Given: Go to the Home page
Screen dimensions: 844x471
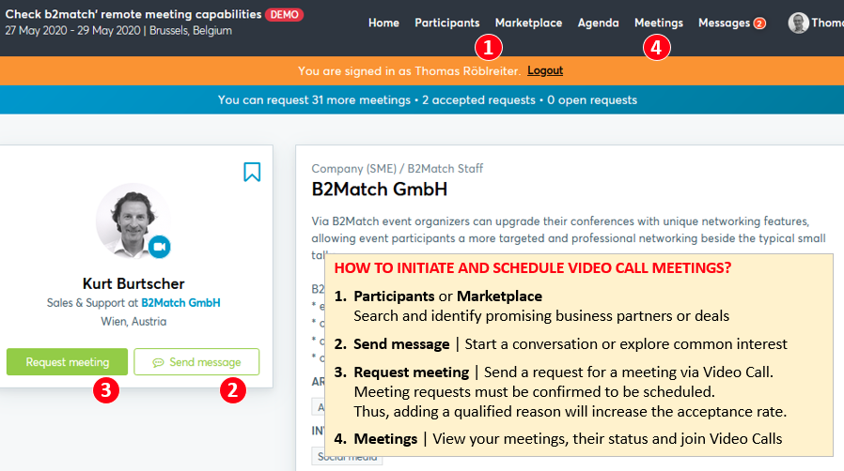Looking at the screenshot, I should click(383, 23).
